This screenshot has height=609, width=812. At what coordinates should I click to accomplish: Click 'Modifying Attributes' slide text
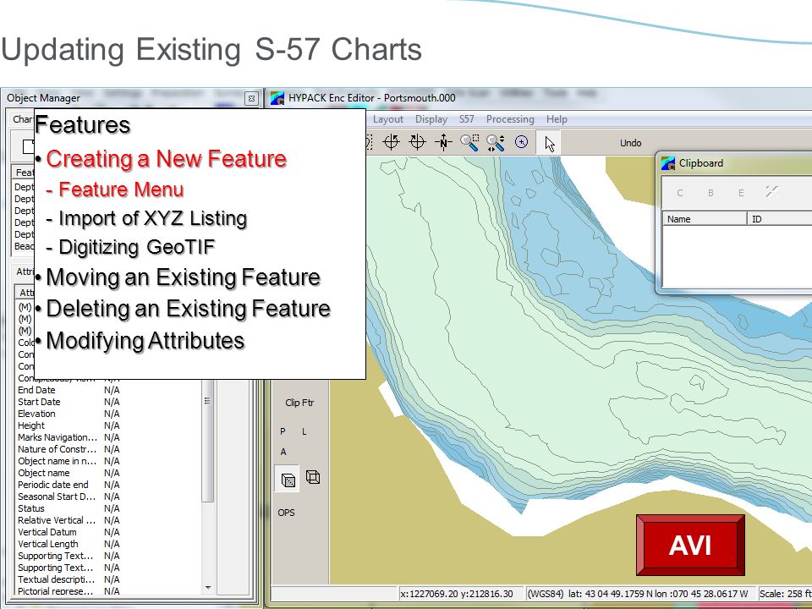[145, 341]
